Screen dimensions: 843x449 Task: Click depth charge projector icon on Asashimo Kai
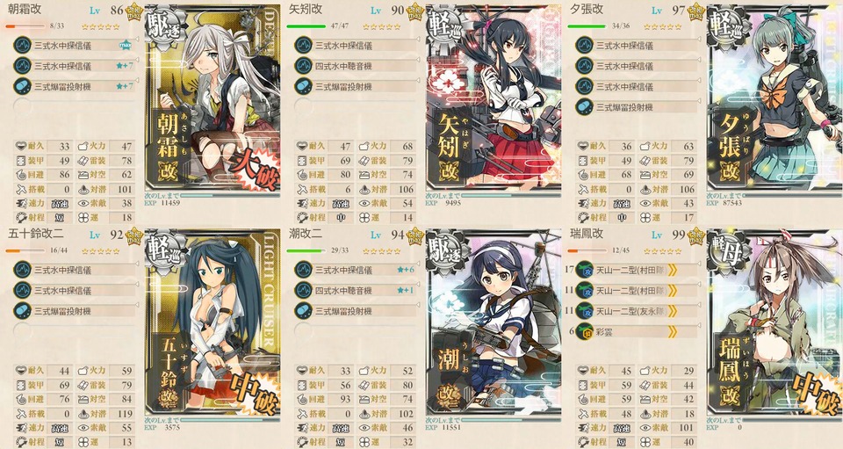click(x=23, y=87)
